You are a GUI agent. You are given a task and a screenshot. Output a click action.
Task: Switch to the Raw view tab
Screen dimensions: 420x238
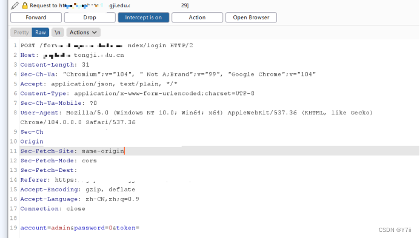[41, 32]
